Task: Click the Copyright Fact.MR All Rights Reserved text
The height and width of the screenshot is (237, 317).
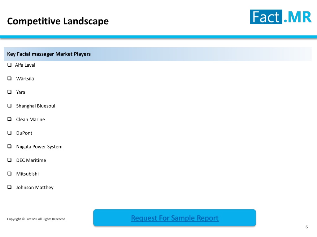Action: (x=36, y=219)
